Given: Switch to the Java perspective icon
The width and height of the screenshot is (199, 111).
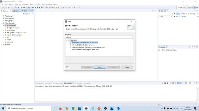Looking at the screenshot, I should (195, 7).
